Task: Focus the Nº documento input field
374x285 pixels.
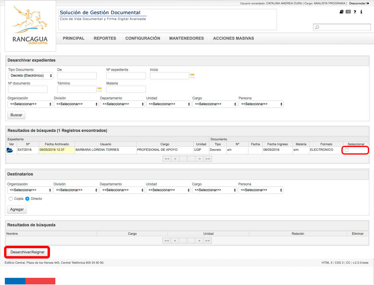Action: pos(28,89)
